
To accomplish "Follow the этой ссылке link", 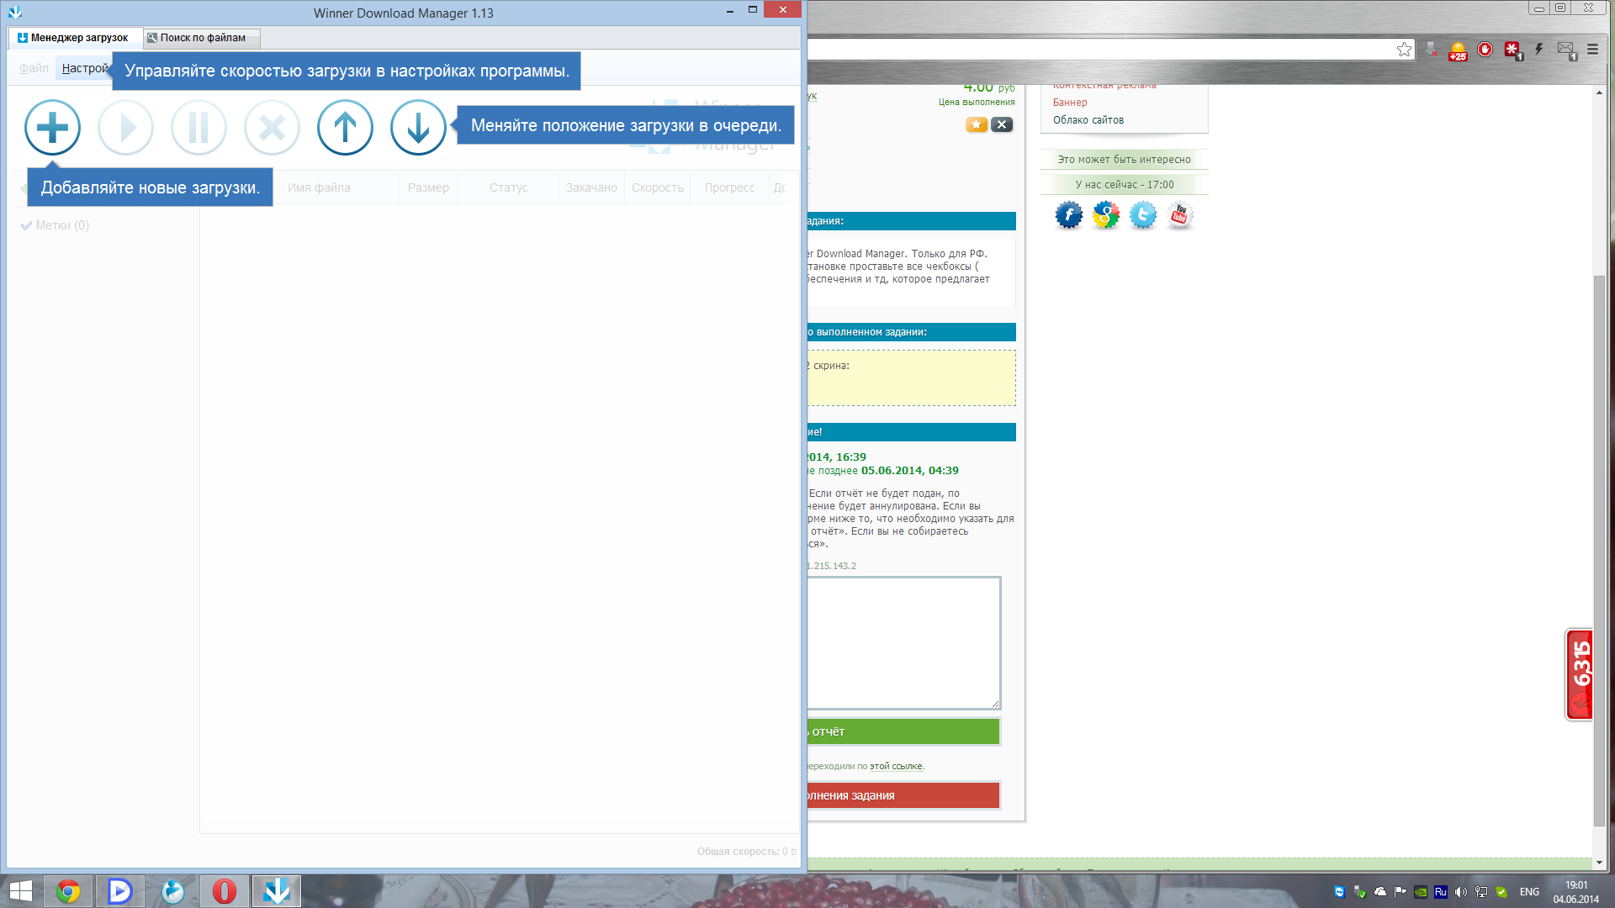I will pos(896,766).
